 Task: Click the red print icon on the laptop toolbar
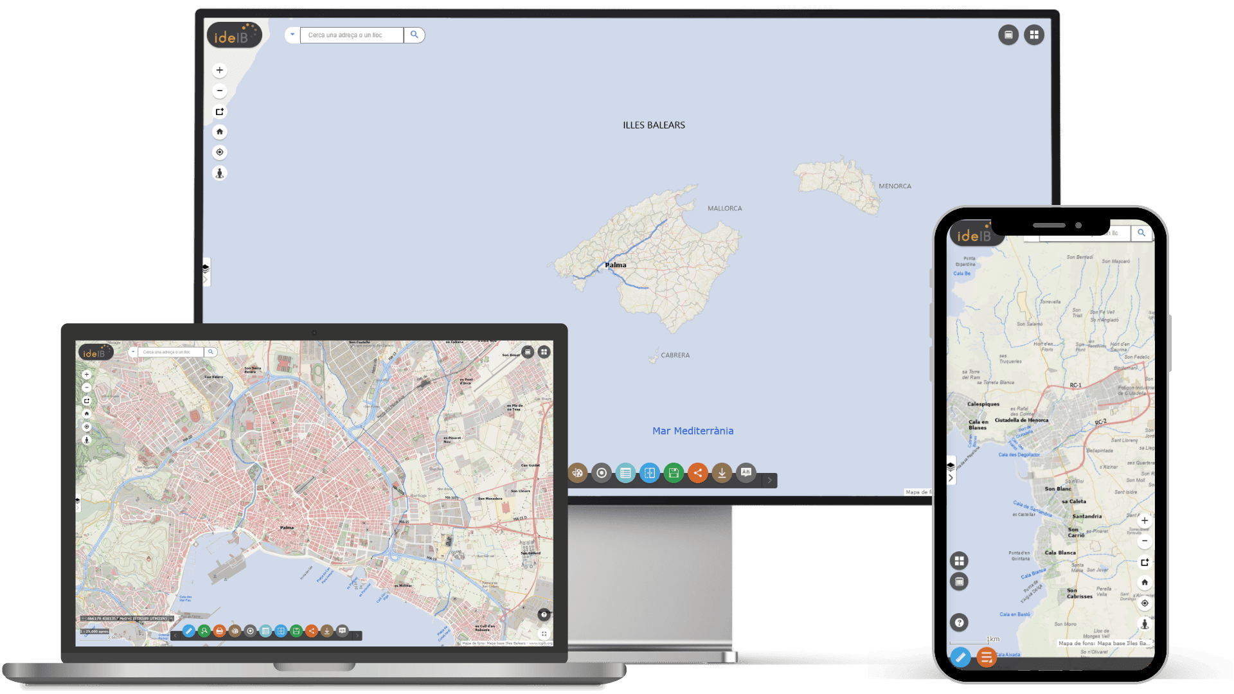[x=220, y=632]
